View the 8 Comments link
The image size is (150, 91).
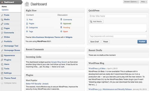(x=66, y=19)
